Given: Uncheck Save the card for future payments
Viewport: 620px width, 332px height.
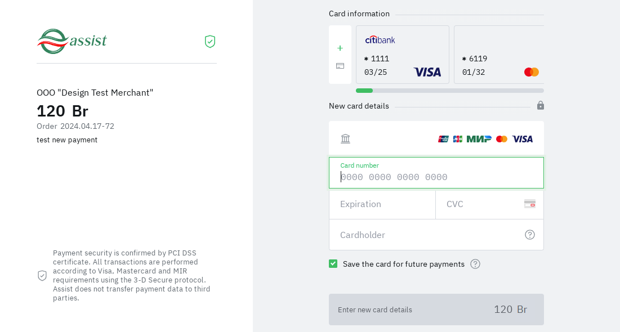Looking at the screenshot, I should [x=333, y=264].
